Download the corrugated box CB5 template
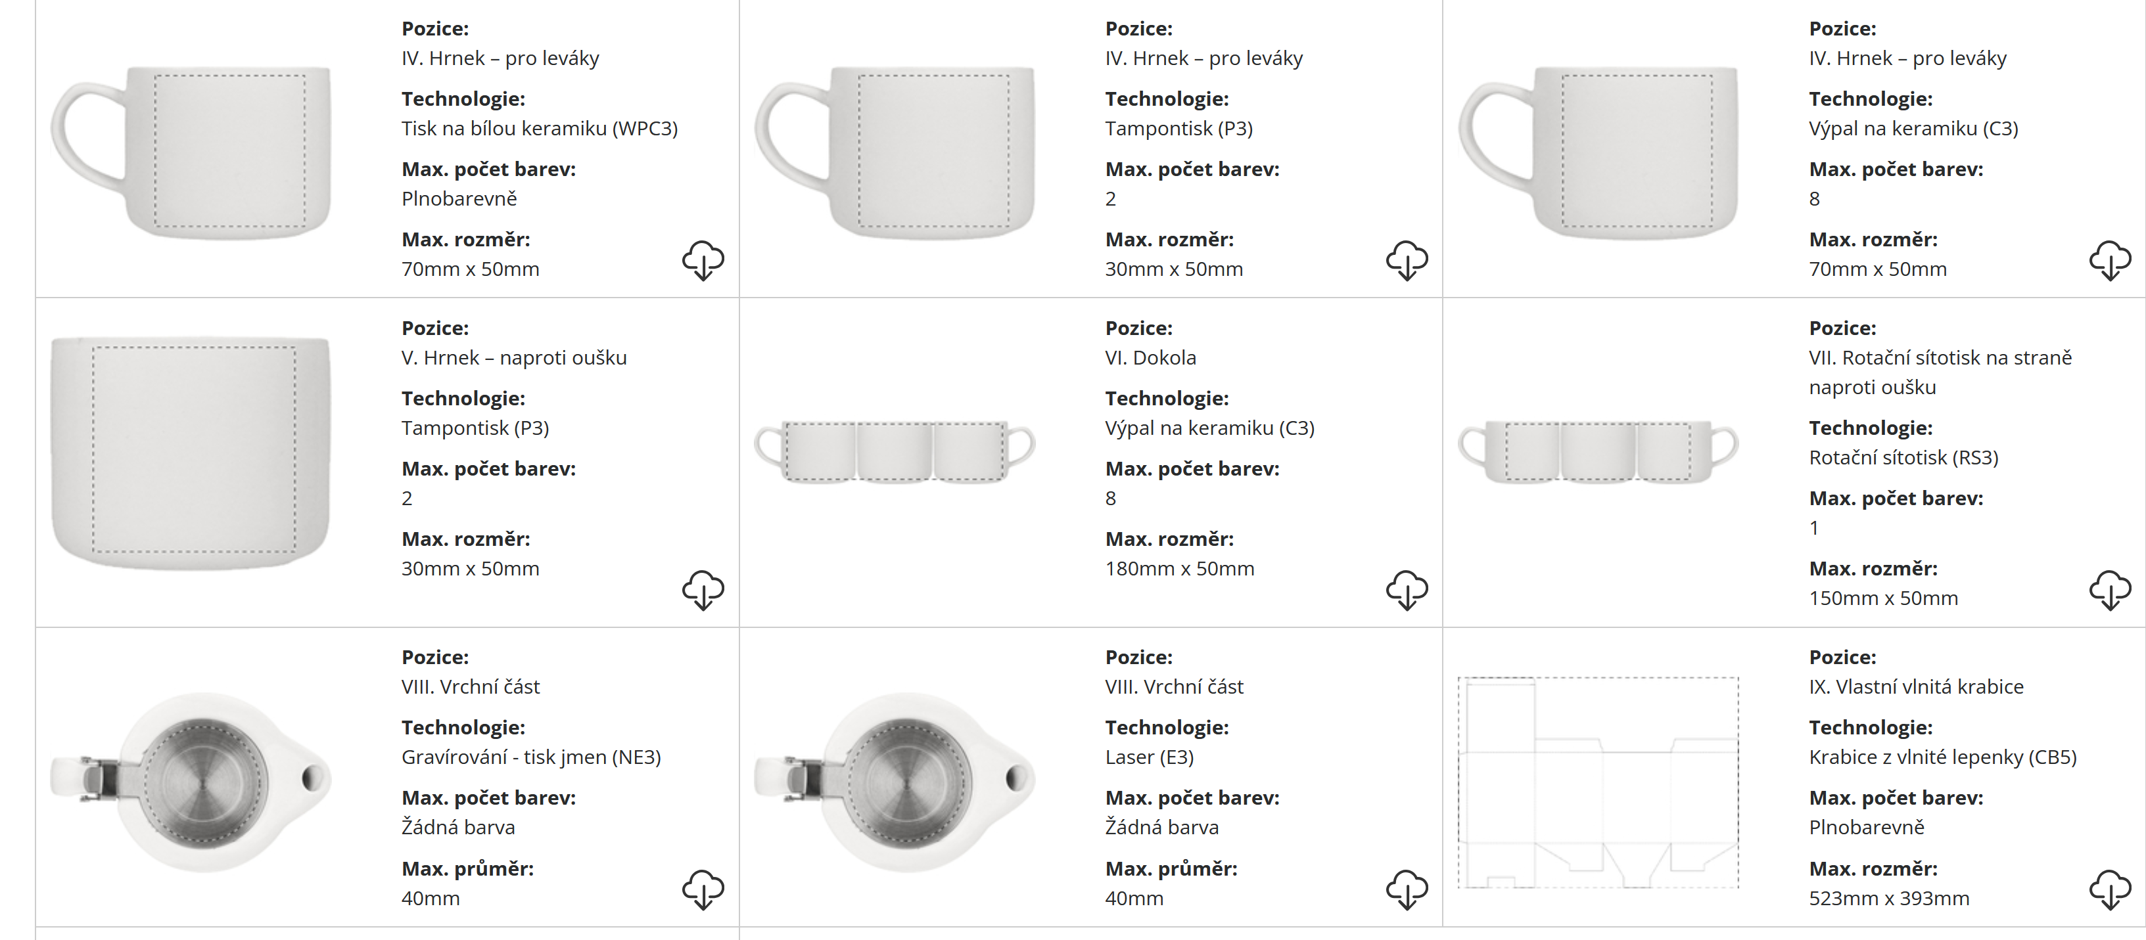The image size is (2146, 940). [2110, 889]
